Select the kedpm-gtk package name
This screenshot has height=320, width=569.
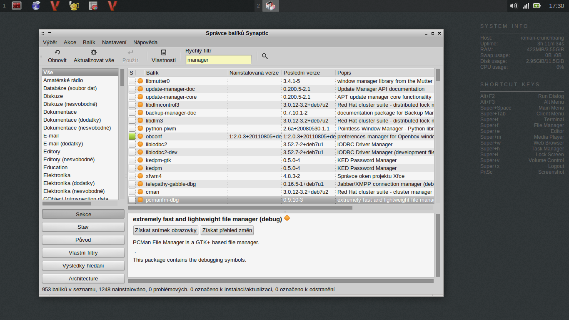pos(158,160)
